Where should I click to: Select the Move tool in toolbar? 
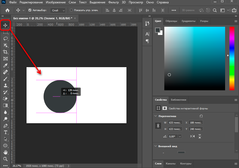[x=5, y=25]
